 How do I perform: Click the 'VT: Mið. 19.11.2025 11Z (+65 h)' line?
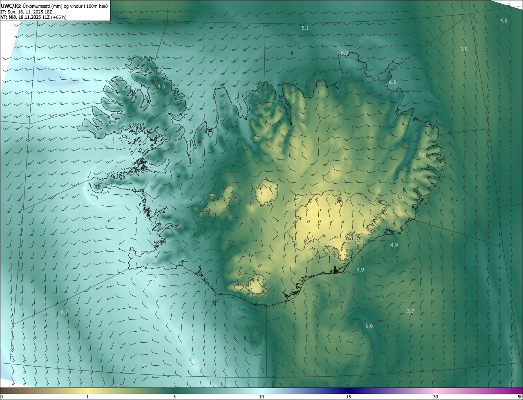tap(34, 17)
